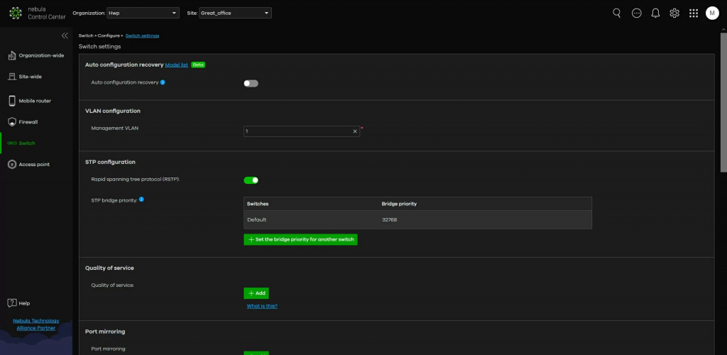Click the info icon beside STP bridge priority
727x355 pixels.
(x=142, y=200)
